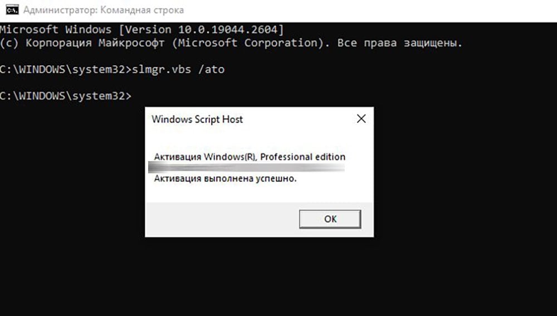The image size is (557, 316).
Task: Click the empty black console area below dialog
Action: click(x=278, y=276)
